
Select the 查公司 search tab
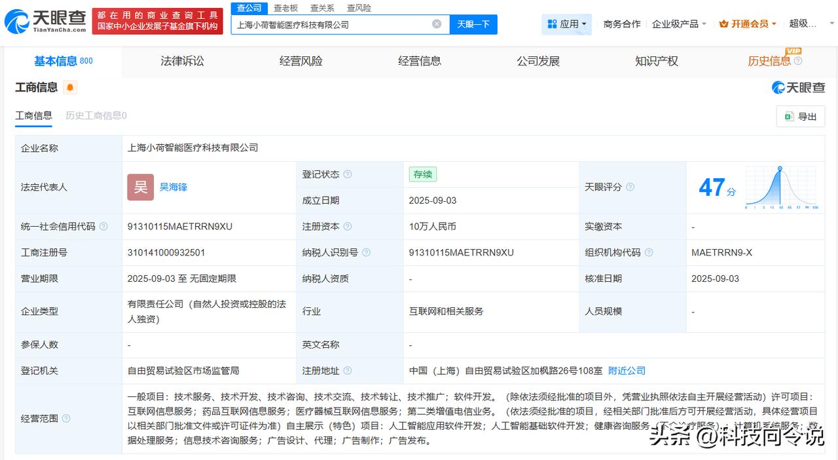pyautogui.click(x=249, y=8)
